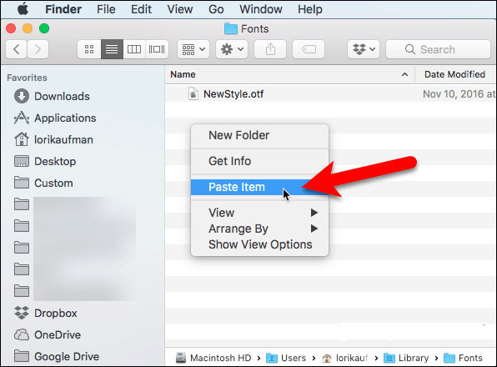Open the View menu in menu bar
Image resolution: width=497 pixels, height=367 pixels.
pyautogui.click(x=180, y=9)
